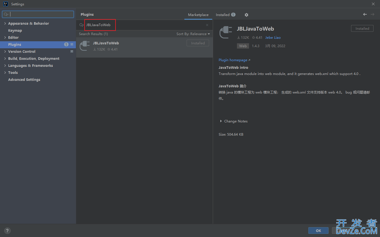The width and height of the screenshot is (380, 237).
Task: Click the Size: 504.64 KB text
Action: coord(231,135)
